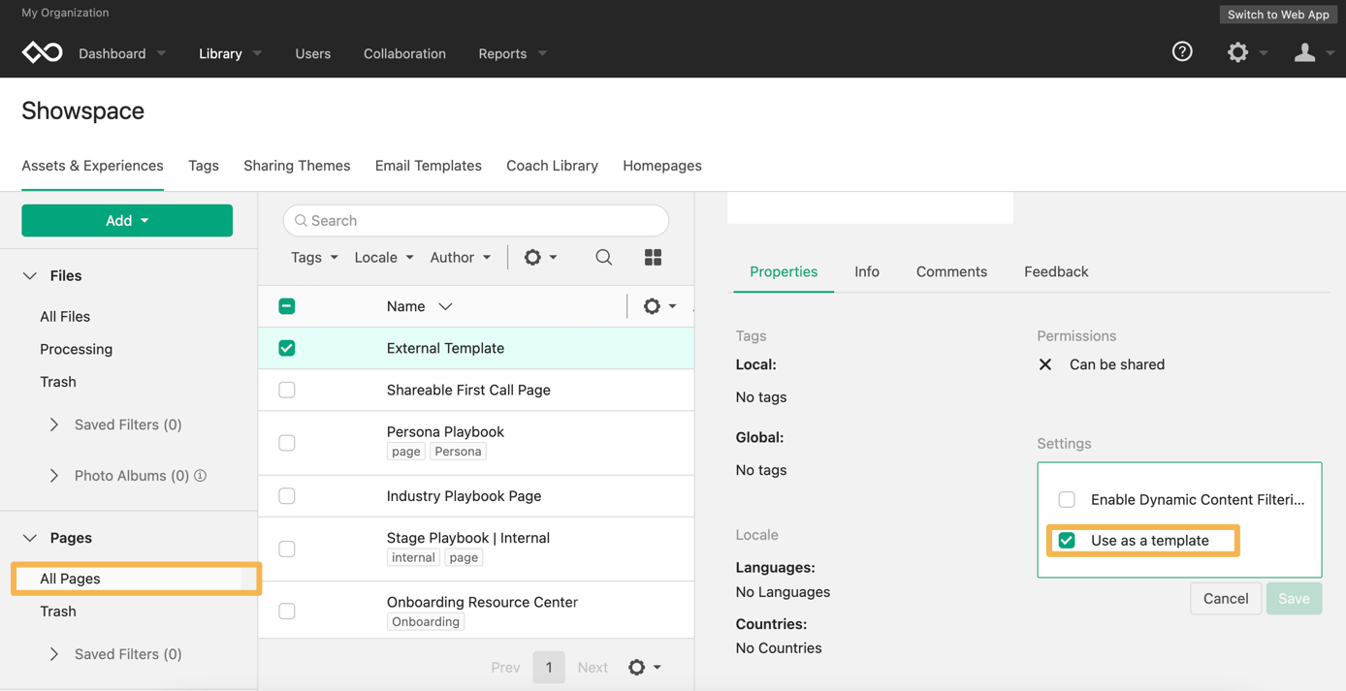Go to Users
1346x691 pixels.
[313, 53]
